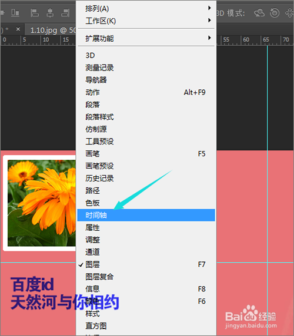Screen dimensions: 294x336
Task: Select 3D panel from the menu
Action: (146, 55)
